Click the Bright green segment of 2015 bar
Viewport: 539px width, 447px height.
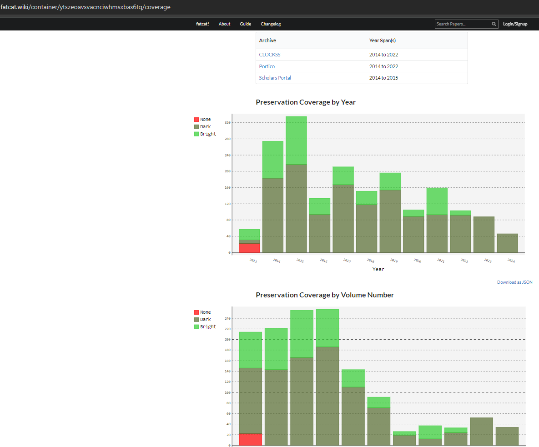pos(296,140)
